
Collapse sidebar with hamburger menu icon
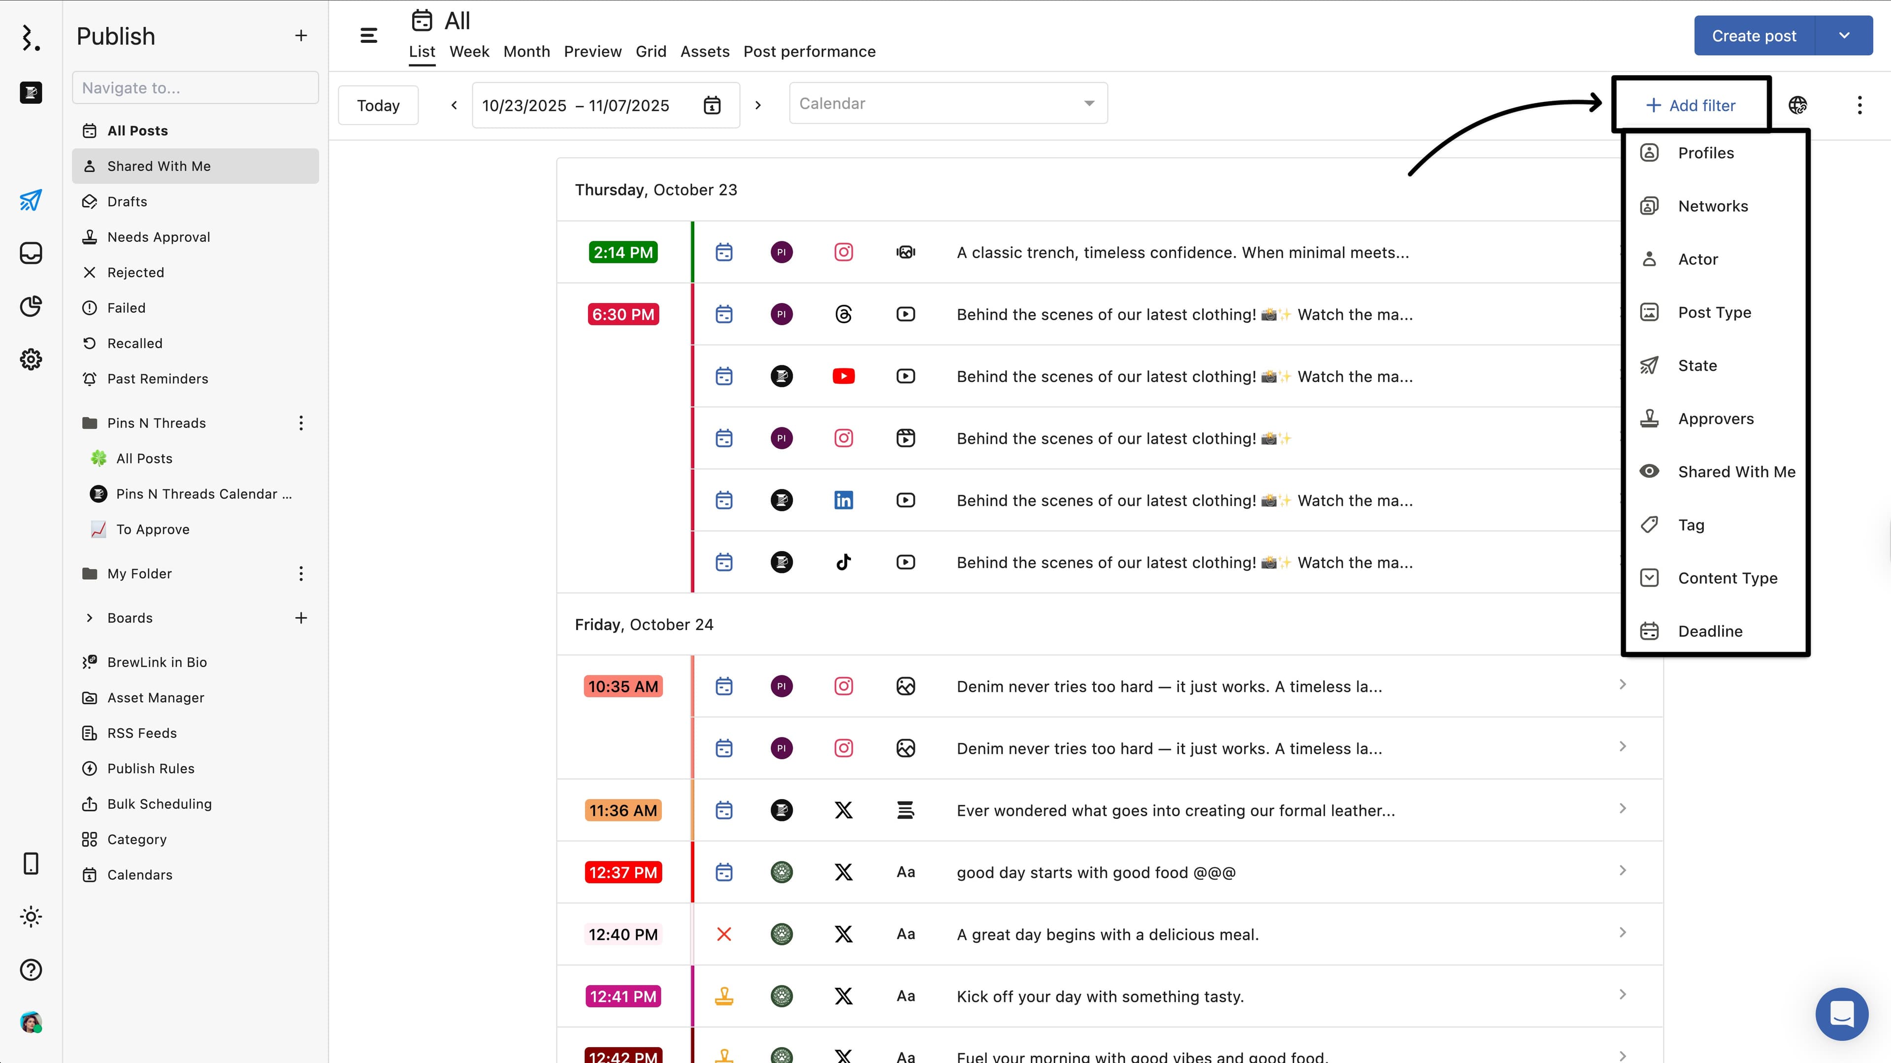(x=368, y=35)
